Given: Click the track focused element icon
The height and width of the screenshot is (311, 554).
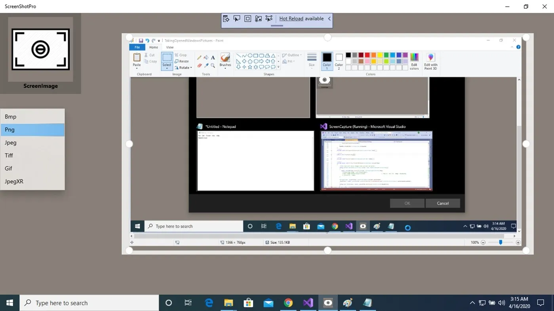Looking at the screenshot, I should coord(258,19).
